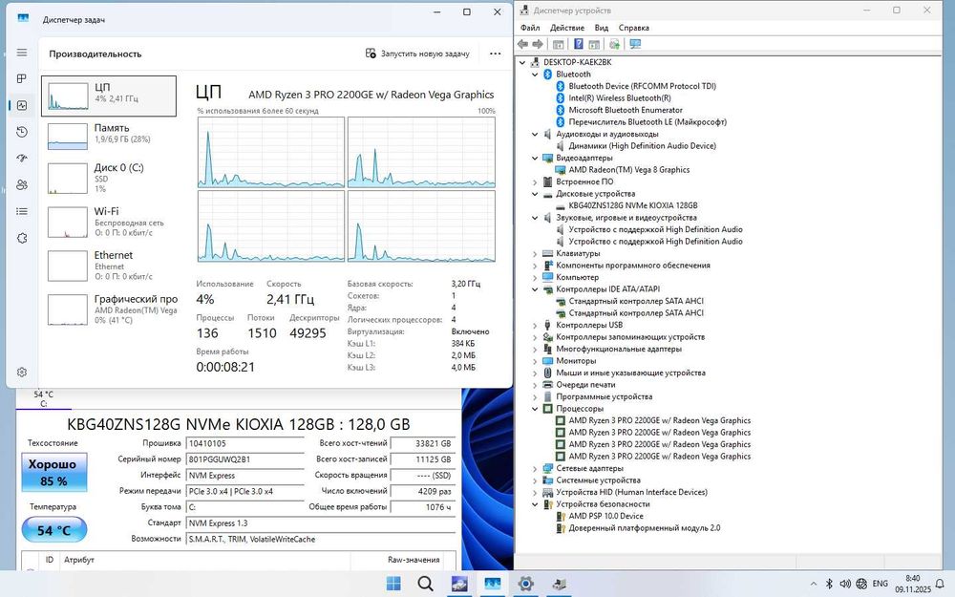955x597 pixels.
Task: Click the Raw-значения column header
Action: [414, 560]
